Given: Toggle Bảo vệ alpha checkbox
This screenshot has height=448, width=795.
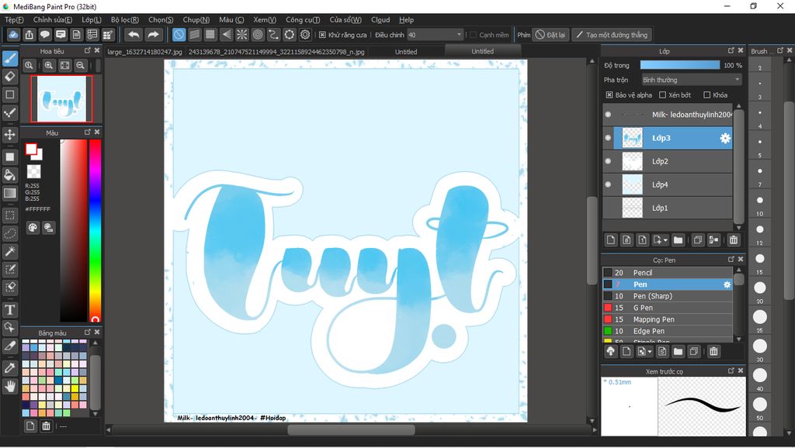Looking at the screenshot, I should click(x=609, y=95).
